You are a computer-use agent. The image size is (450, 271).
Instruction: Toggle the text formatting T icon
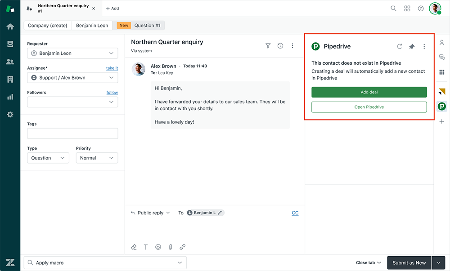pyautogui.click(x=146, y=247)
